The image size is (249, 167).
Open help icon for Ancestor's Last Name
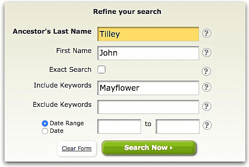[207, 33]
